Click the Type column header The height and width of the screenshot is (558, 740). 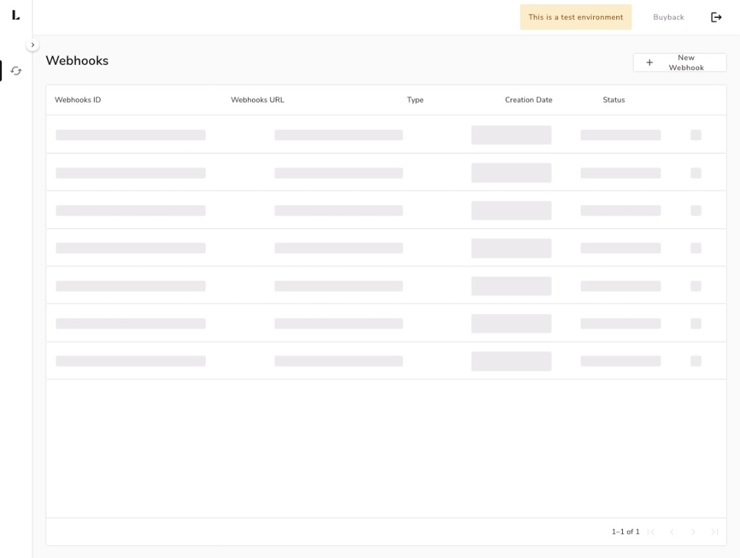pos(415,100)
